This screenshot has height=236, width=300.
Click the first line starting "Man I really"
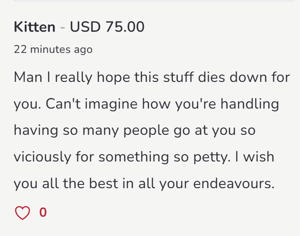[152, 77]
